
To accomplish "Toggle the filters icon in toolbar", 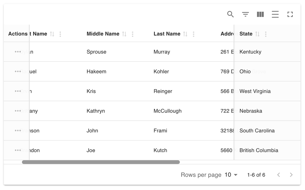I will [x=245, y=14].
